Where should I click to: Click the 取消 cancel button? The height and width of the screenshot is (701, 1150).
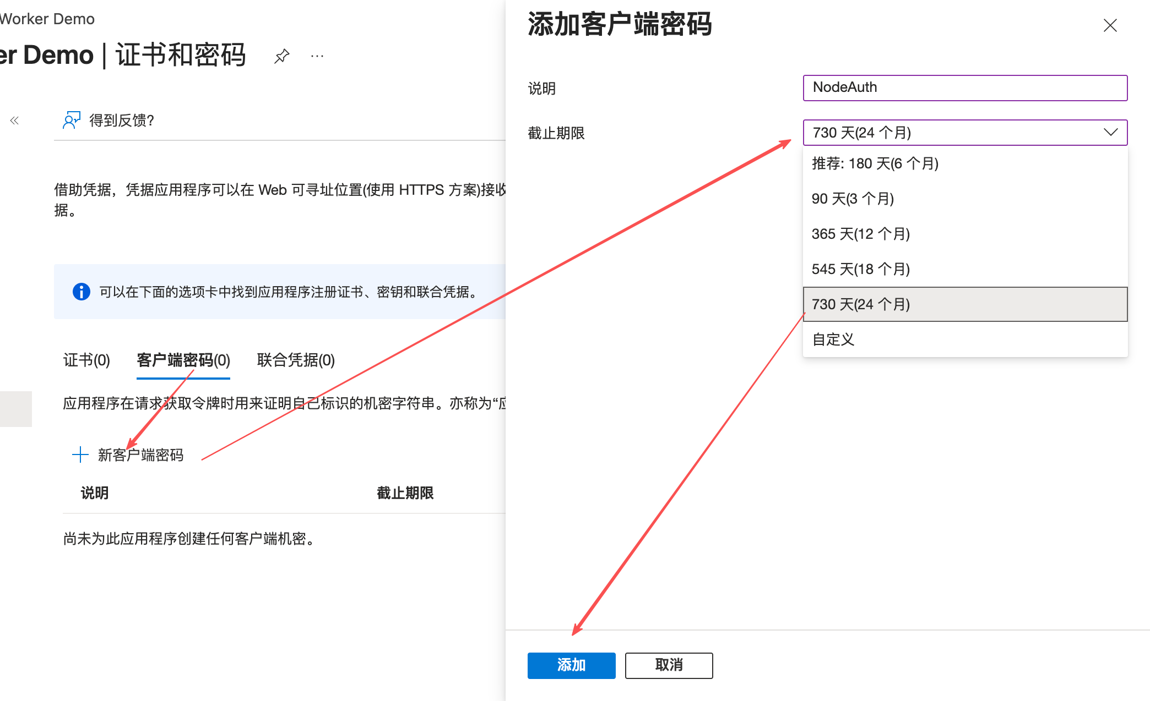pyautogui.click(x=669, y=665)
